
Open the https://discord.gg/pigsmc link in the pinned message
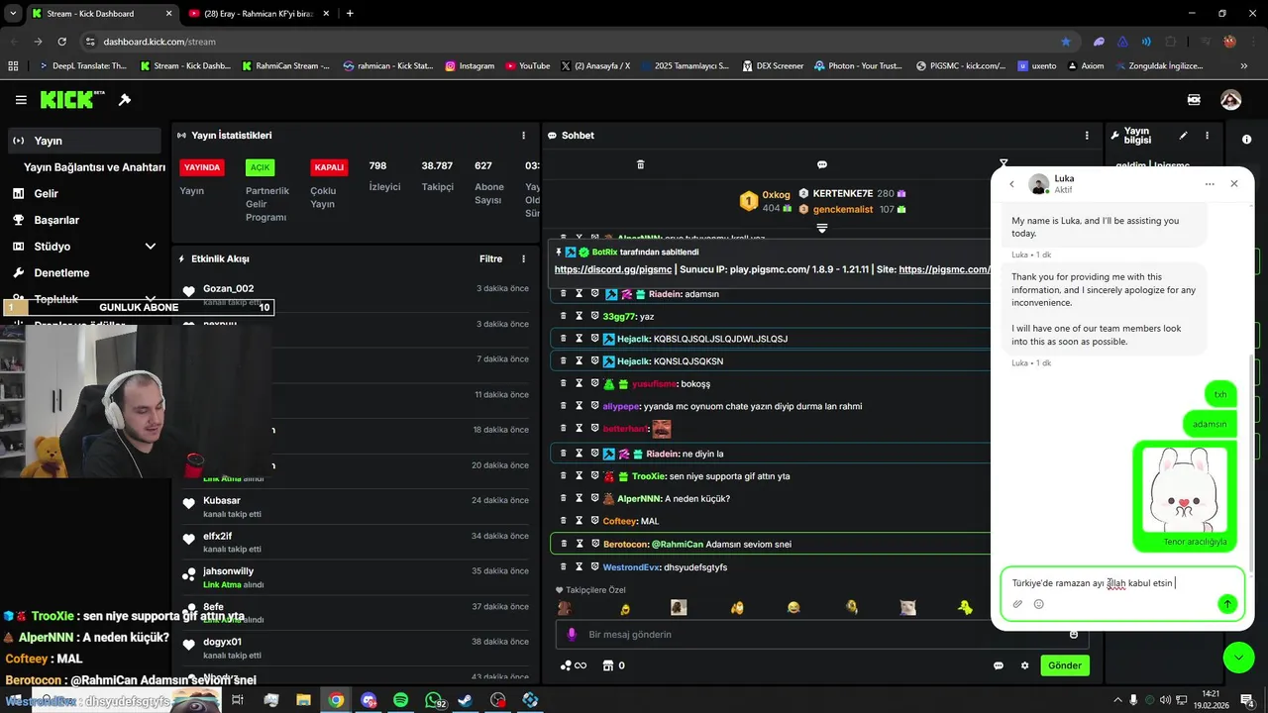tap(613, 269)
